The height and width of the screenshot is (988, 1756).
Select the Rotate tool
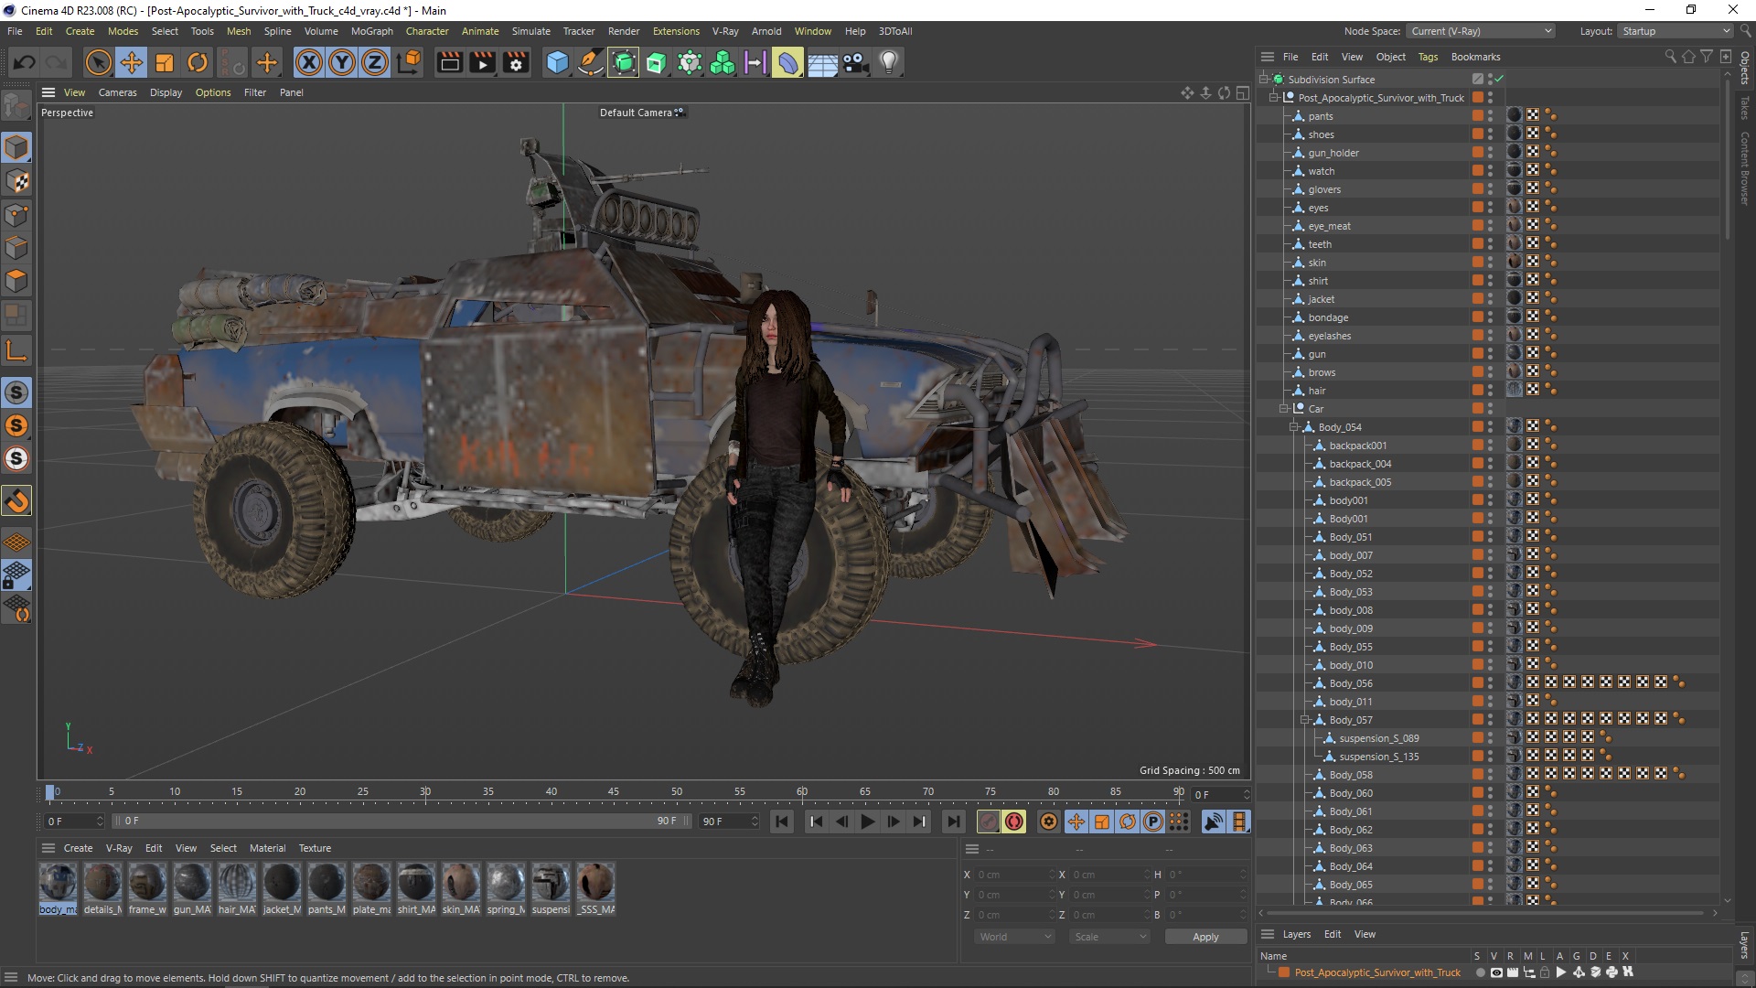click(198, 62)
